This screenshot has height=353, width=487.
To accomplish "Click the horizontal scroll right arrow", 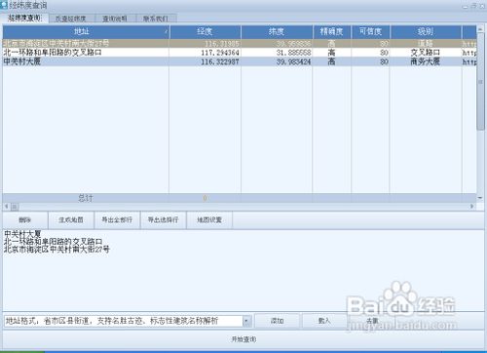I will [472, 207].
